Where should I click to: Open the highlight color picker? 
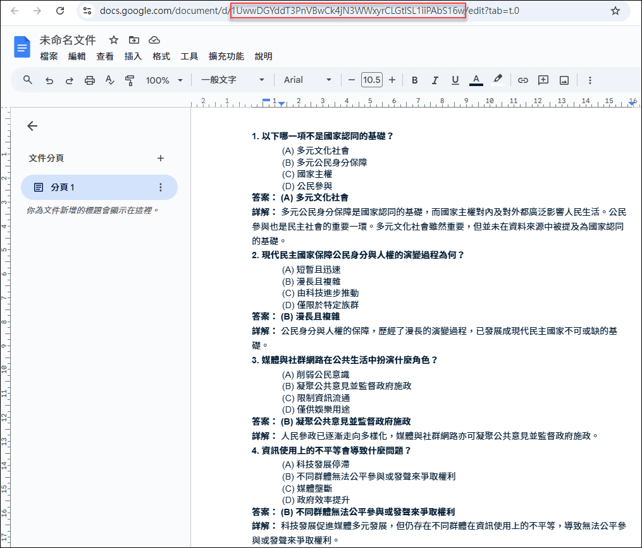[x=497, y=80]
